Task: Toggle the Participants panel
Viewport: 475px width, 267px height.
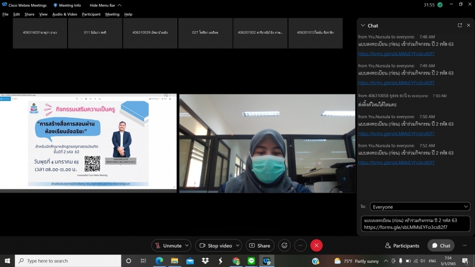Action: 403,245
